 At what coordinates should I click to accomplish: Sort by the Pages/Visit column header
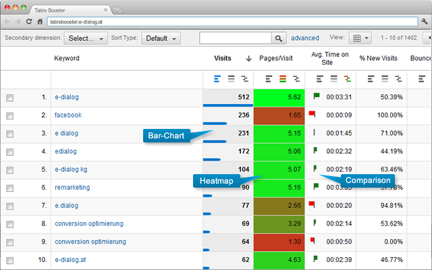276,59
